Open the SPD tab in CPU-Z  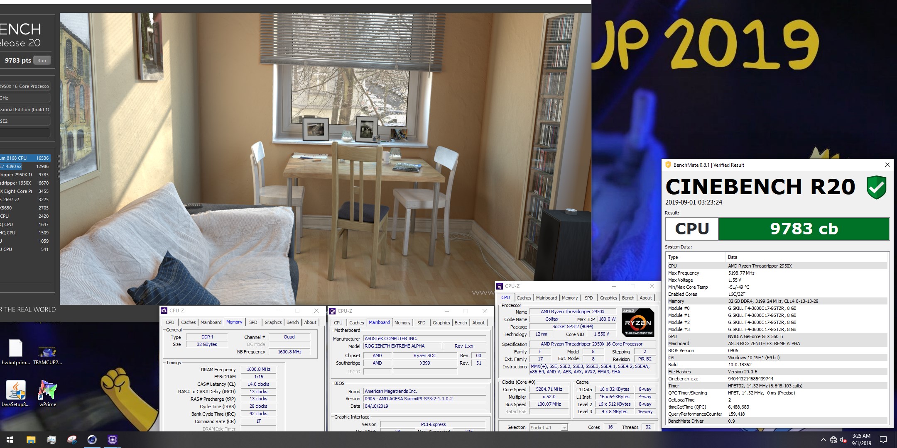[x=588, y=297]
